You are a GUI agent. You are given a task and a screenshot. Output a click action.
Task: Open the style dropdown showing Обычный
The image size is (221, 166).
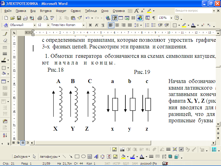(x=35, y=25)
